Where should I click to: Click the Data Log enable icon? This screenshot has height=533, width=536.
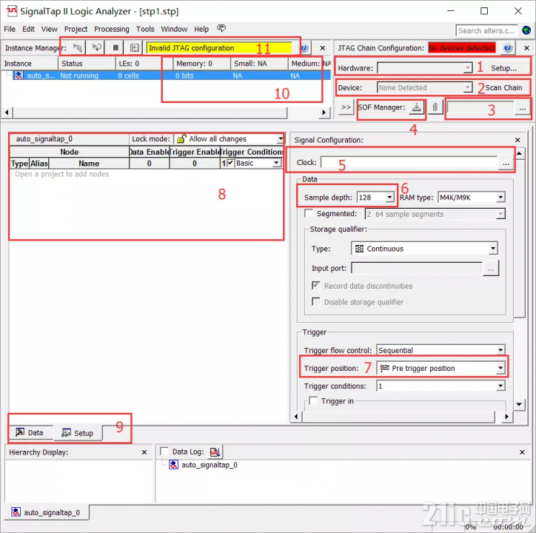tap(215, 452)
